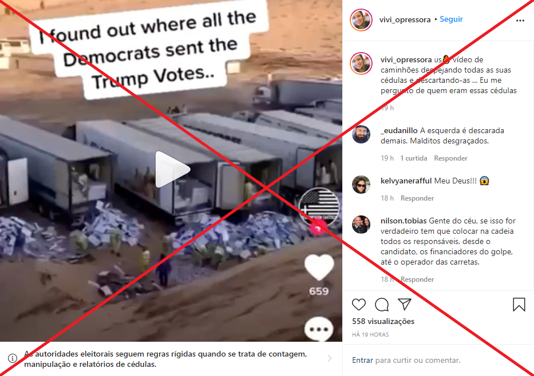Open the kelvyanerafful profile name

(406, 181)
